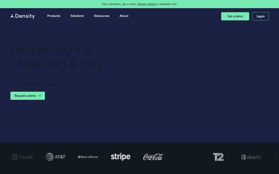Click the Square logo
The width and height of the screenshot is (279, 174).
click(x=23, y=157)
